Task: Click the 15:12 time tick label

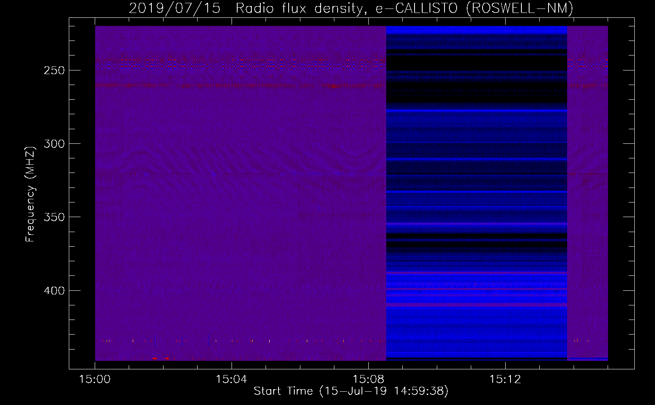Action: pyautogui.click(x=505, y=379)
